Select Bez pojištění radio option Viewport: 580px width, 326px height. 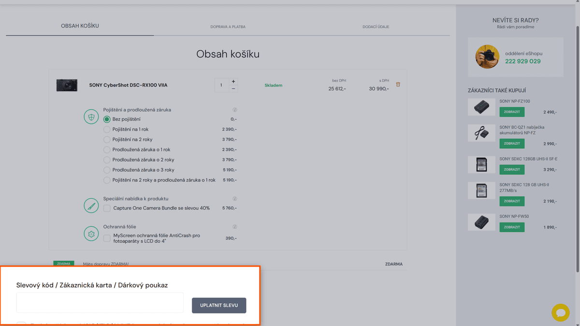pos(107,119)
